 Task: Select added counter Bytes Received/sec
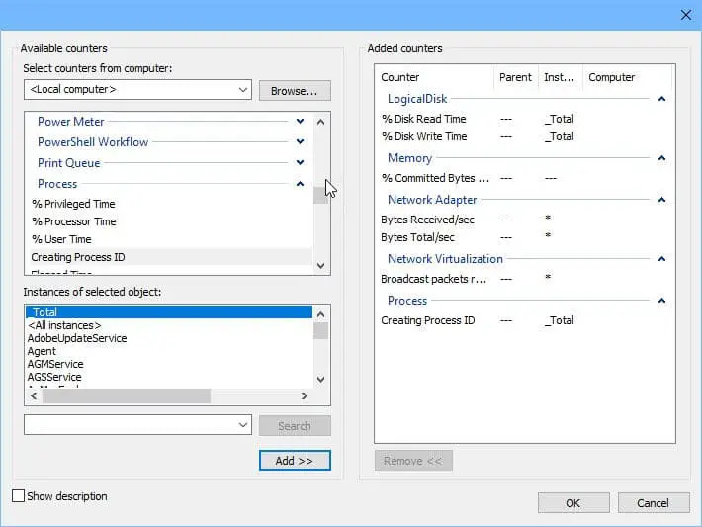pyautogui.click(x=525, y=220)
